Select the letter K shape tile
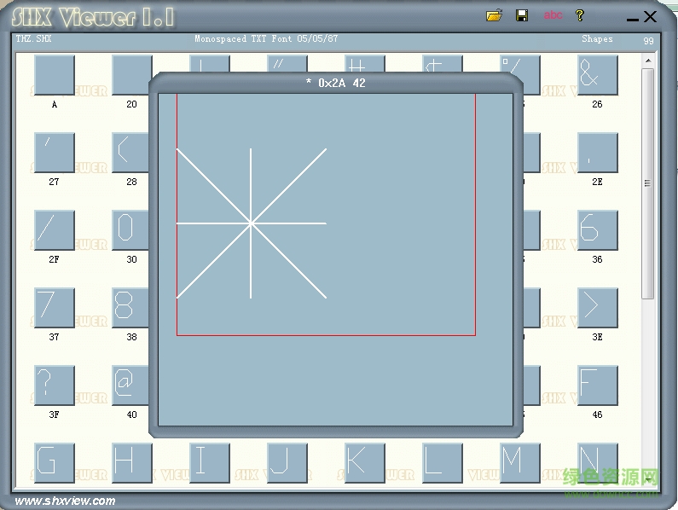This screenshot has height=510, width=678. (x=365, y=462)
